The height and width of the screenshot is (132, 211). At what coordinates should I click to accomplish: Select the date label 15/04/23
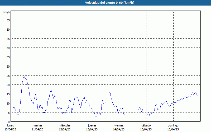(x=146, y=129)
